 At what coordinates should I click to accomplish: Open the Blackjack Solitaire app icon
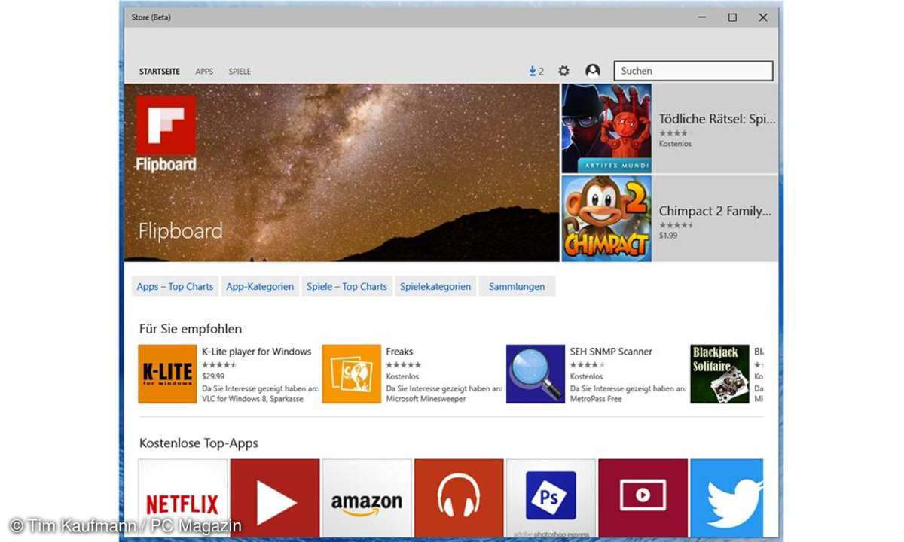click(x=719, y=374)
